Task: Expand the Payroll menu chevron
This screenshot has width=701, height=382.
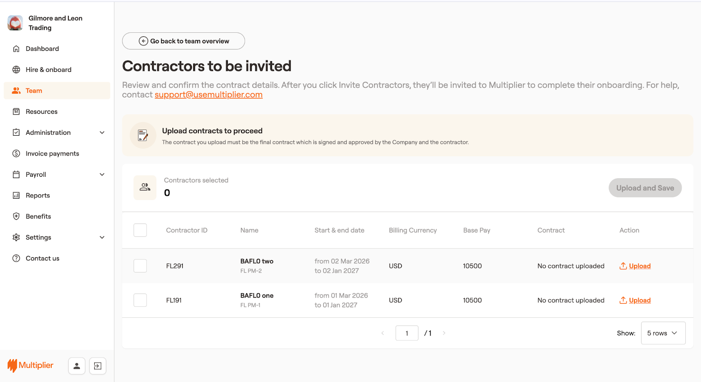Action: [102, 175]
